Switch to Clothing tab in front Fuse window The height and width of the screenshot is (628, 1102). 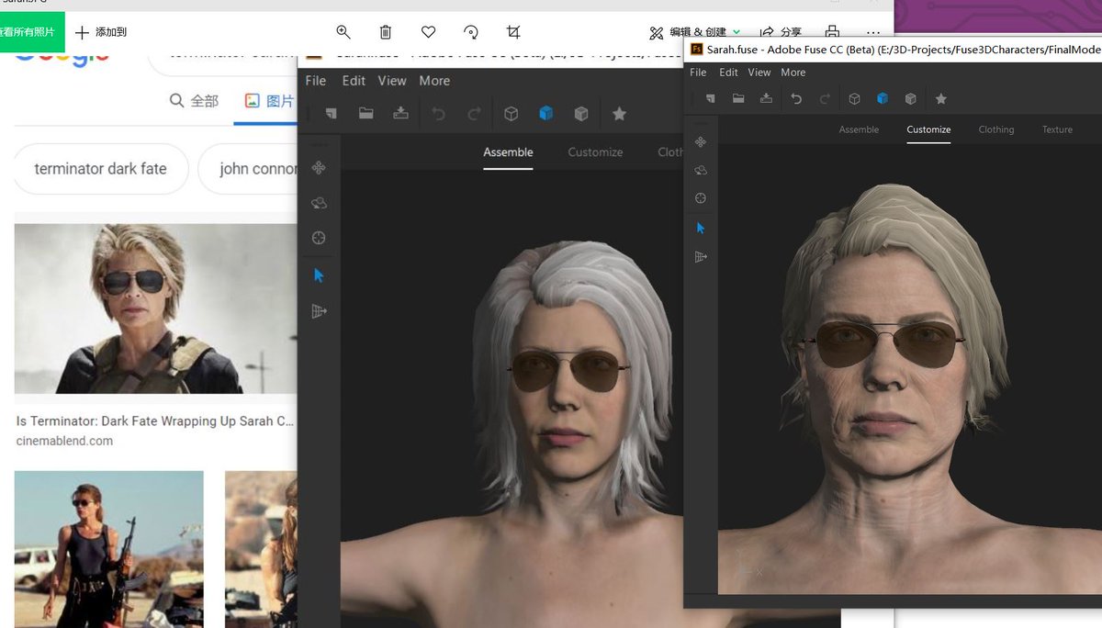[995, 129]
